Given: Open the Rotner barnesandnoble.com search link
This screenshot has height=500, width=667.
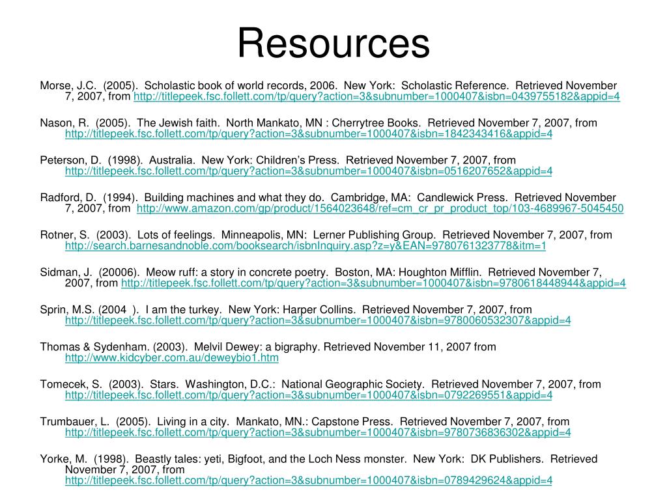Looking at the screenshot, I should pos(305,245).
